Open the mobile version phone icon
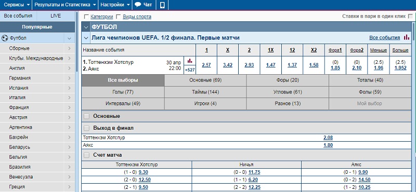The image size is (416, 192). coord(162,5)
